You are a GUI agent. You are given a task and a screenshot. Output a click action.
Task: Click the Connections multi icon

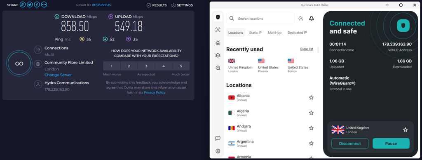[38, 50]
